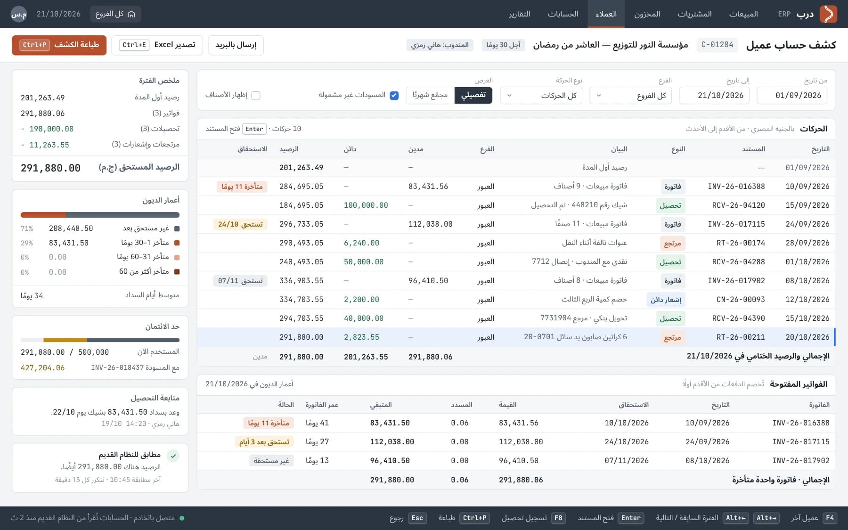Select the highlighted RT-26-00211 return row
The image size is (848, 530).
pyautogui.click(x=516, y=337)
